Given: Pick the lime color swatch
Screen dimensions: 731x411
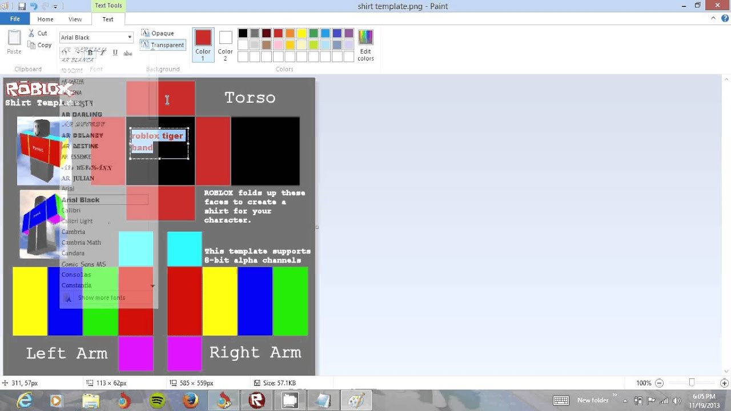Looking at the screenshot, I should tap(314, 45).
